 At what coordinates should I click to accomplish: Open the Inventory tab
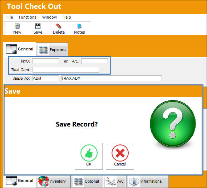click(x=53, y=181)
